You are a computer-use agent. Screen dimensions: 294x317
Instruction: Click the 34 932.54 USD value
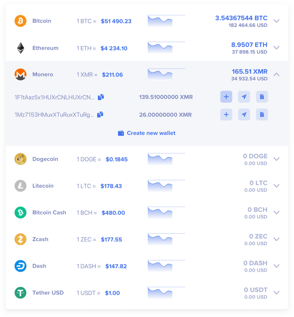click(x=249, y=79)
